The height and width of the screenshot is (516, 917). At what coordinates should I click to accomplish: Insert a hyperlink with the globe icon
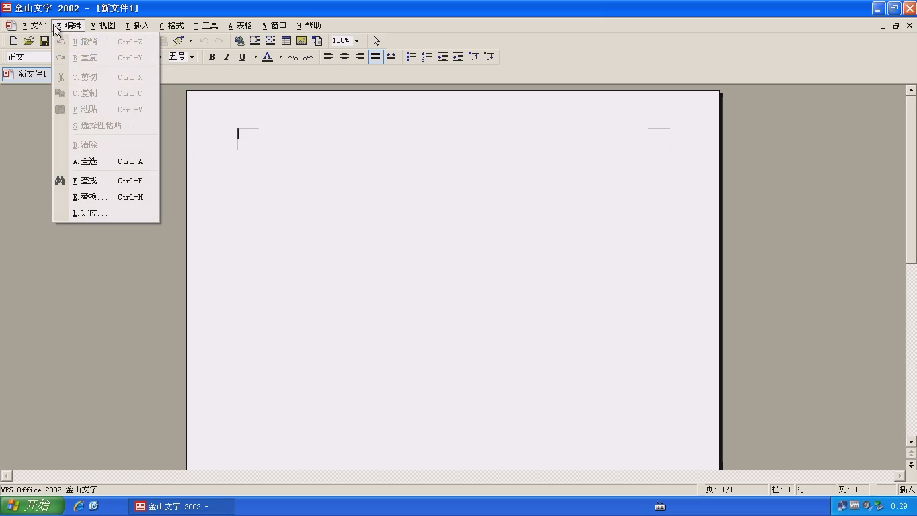(239, 41)
